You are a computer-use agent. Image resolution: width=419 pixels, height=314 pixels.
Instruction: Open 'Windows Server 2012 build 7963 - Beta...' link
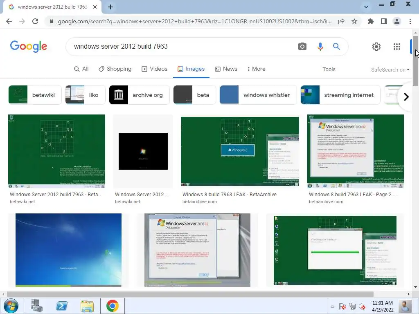[x=56, y=194]
